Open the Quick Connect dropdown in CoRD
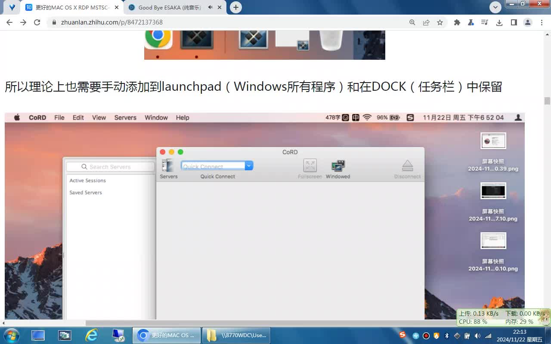Image resolution: width=551 pixels, height=344 pixels. 249,166
